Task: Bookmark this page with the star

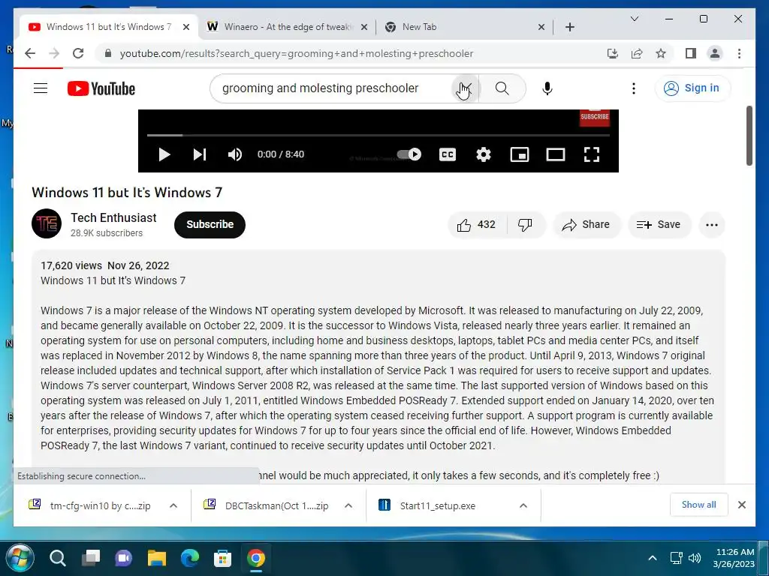Action: coord(661,53)
